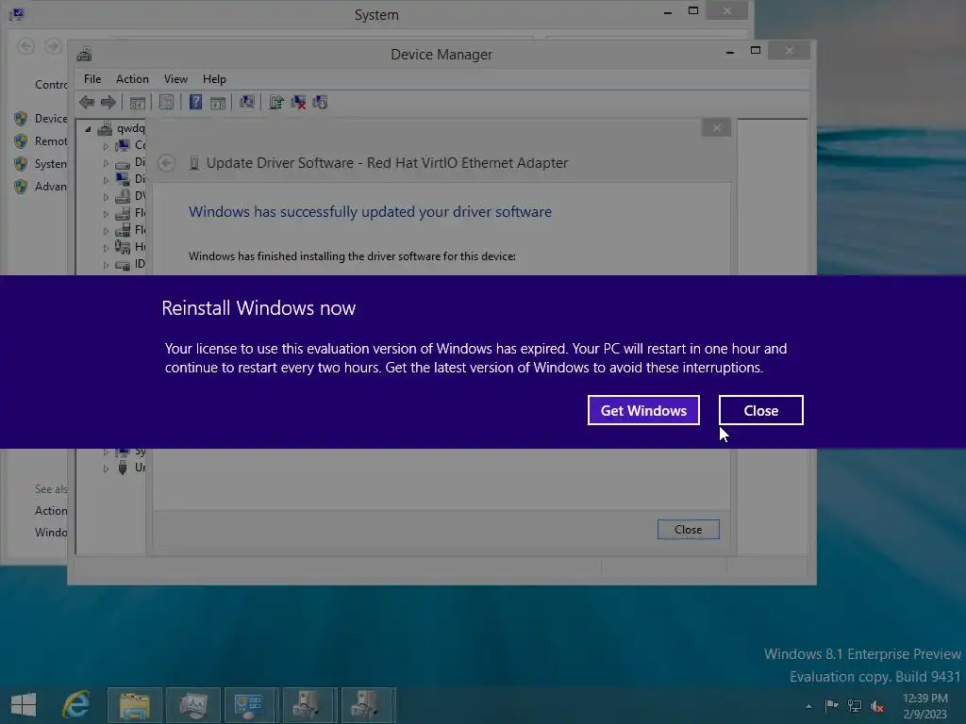
Task: Expand the Hu (Human Interface) tree node
Action: pyautogui.click(x=106, y=248)
